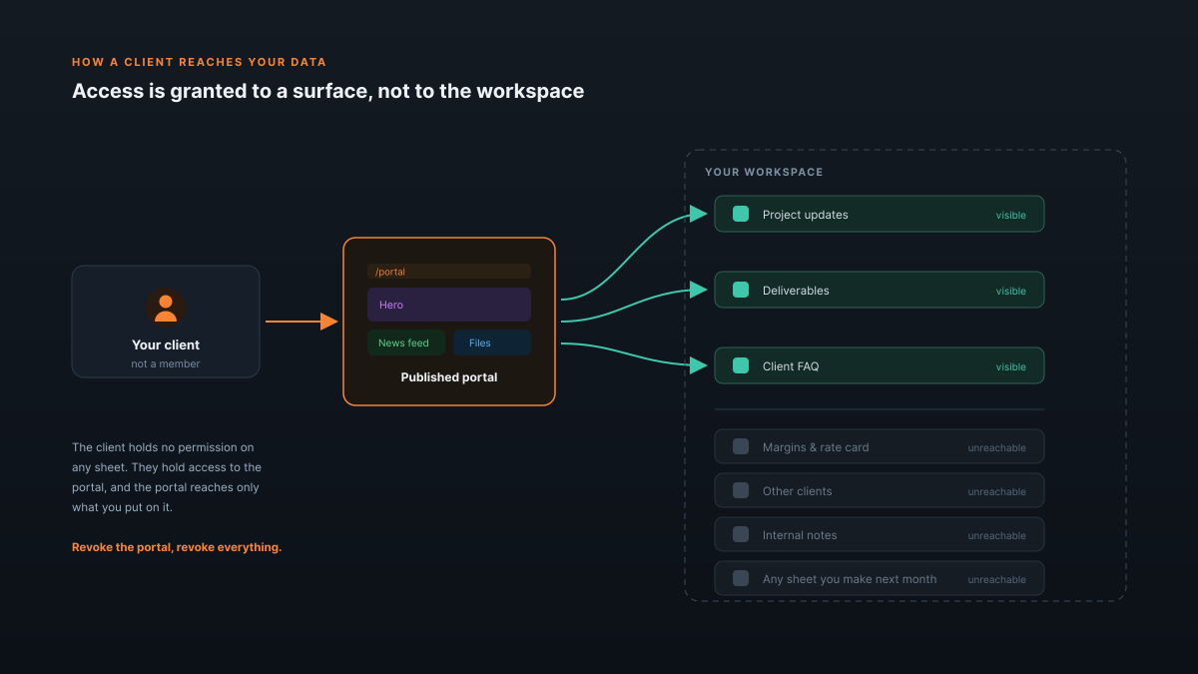Image resolution: width=1198 pixels, height=674 pixels.
Task: Click 'HOW A CLIENT REACHES YOUR DATA' label
Action: click(199, 62)
